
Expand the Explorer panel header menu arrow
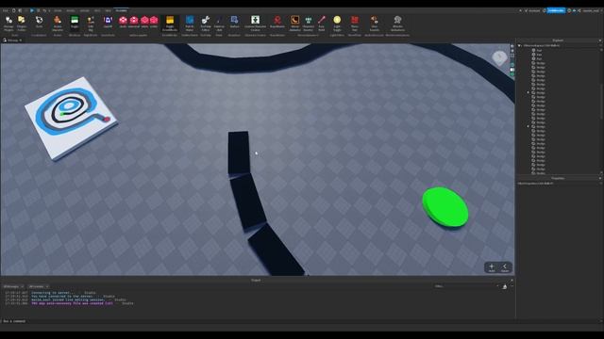[x=600, y=40]
